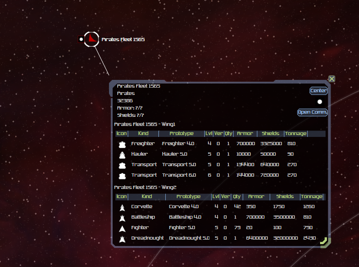359x267 pixels.
Task: Sort Wing1 table by Armor column
Action: point(245,133)
